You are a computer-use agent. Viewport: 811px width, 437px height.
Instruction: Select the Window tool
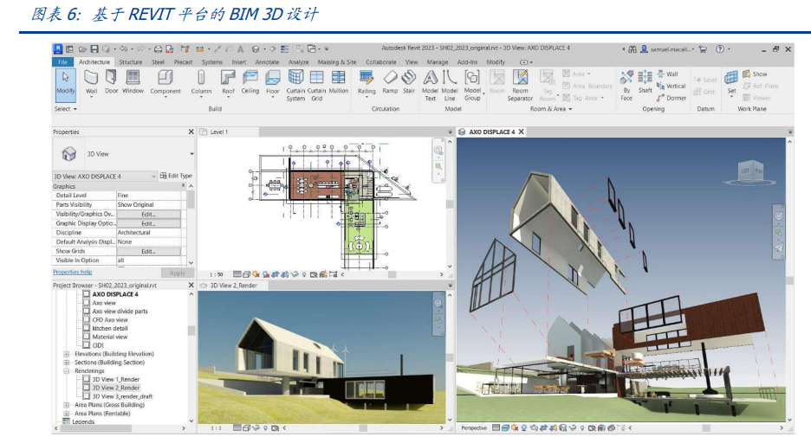point(133,83)
